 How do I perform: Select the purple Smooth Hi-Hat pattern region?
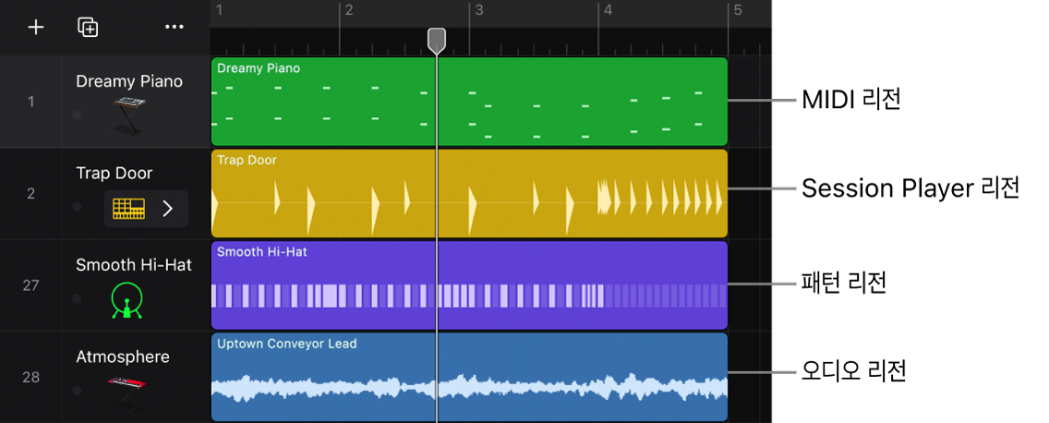pos(469,285)
